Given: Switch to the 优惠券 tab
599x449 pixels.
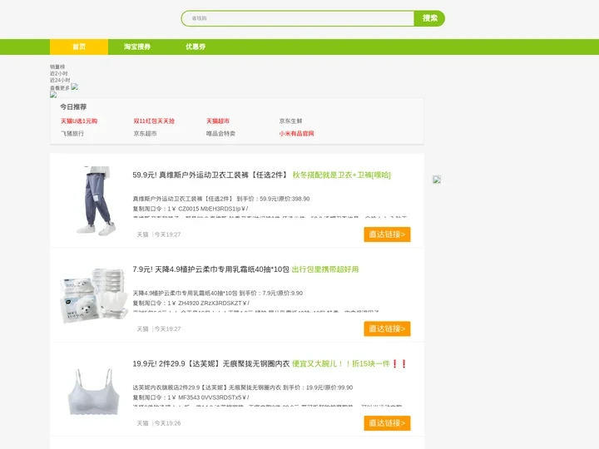Looking at the screenshot, I should [x=196, y=47].
